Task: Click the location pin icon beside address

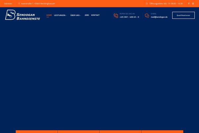Action: [x=19, y=4]
